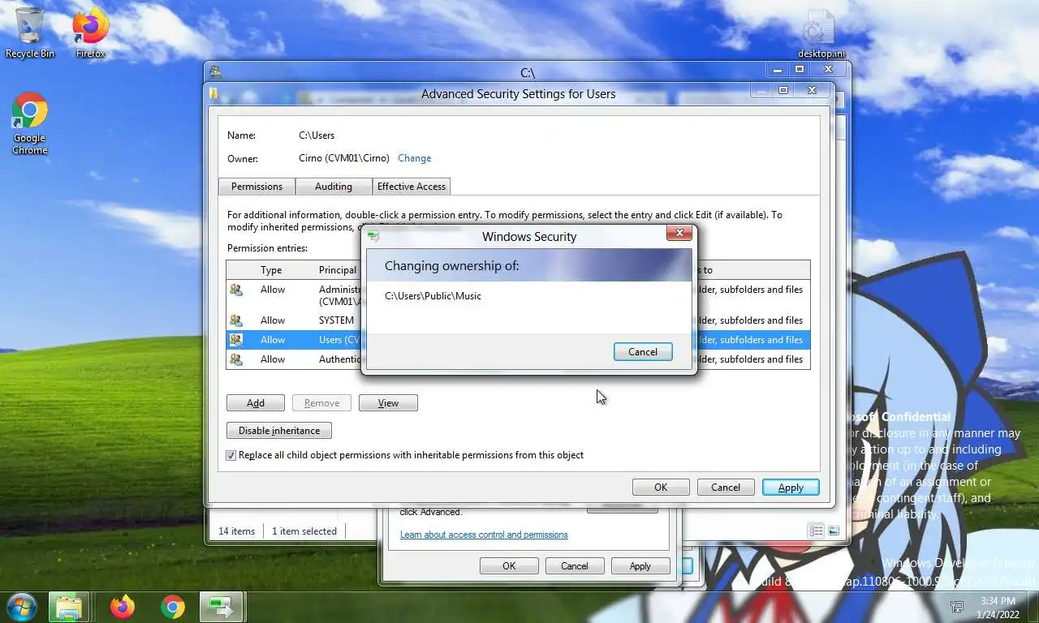Click Apply in the rear Properties dialog
Screen dimensions: 1039x623
[x=640, y=566]
